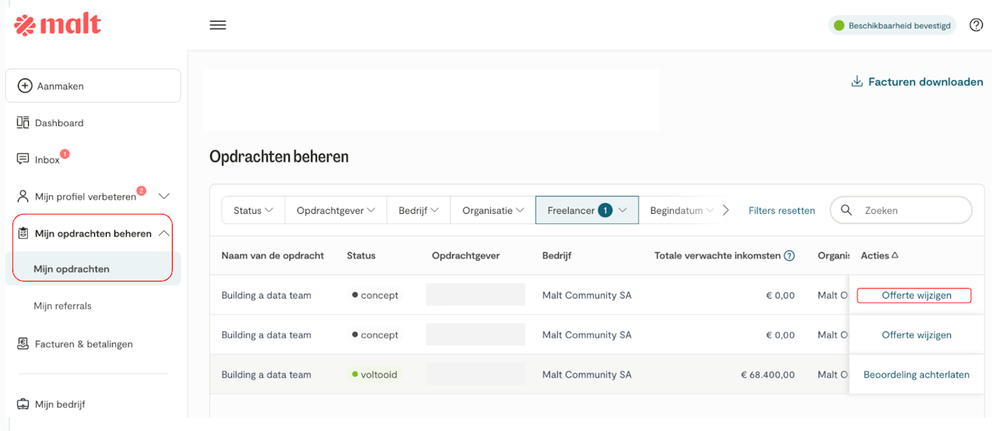Screen dimensions: 996x431
Task: Open Mijn referrals in sidebar
Action: pyautogui.click(x=62, y=306)
